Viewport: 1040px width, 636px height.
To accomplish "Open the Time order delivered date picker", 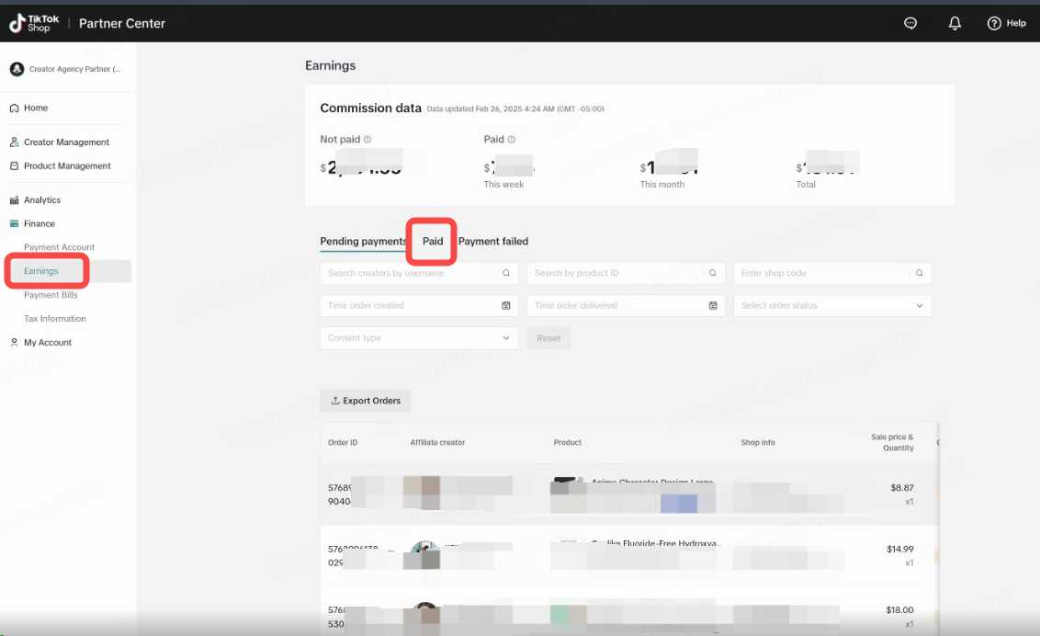I will (626, 306).
